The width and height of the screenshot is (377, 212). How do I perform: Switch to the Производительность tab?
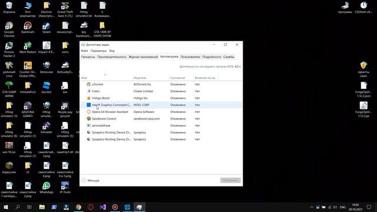[112, 57]
